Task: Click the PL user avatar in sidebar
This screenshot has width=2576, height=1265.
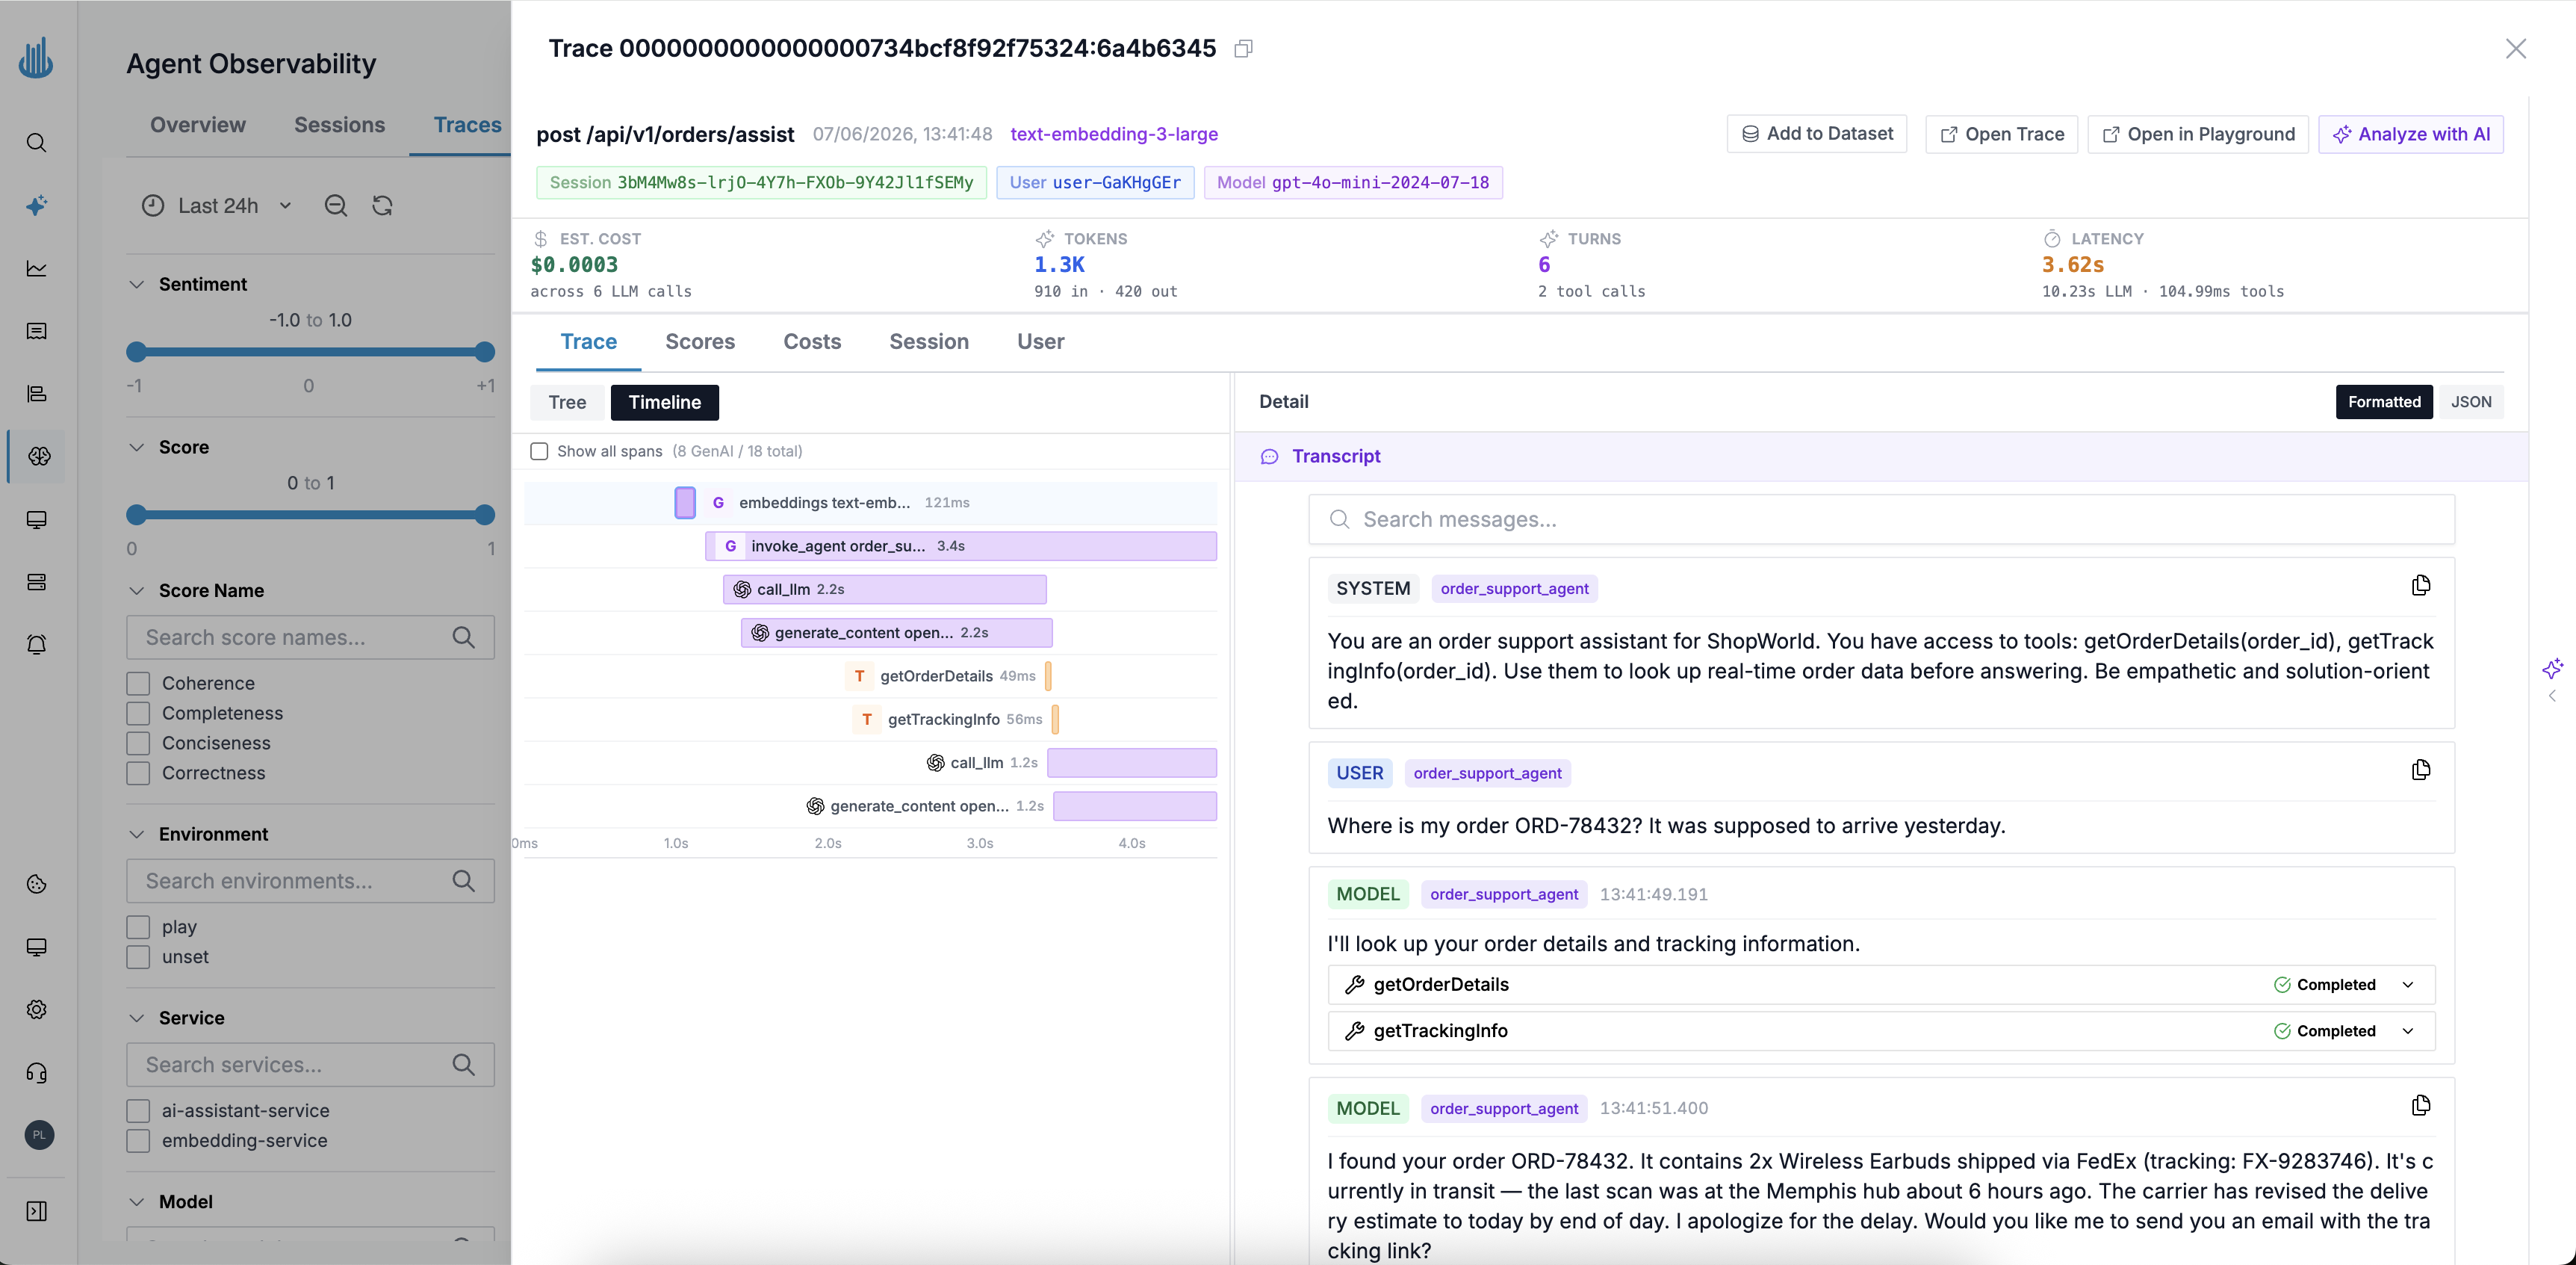Action: coord(39,1134)
